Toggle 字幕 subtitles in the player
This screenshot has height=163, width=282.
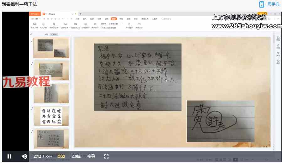coord(91,156)
